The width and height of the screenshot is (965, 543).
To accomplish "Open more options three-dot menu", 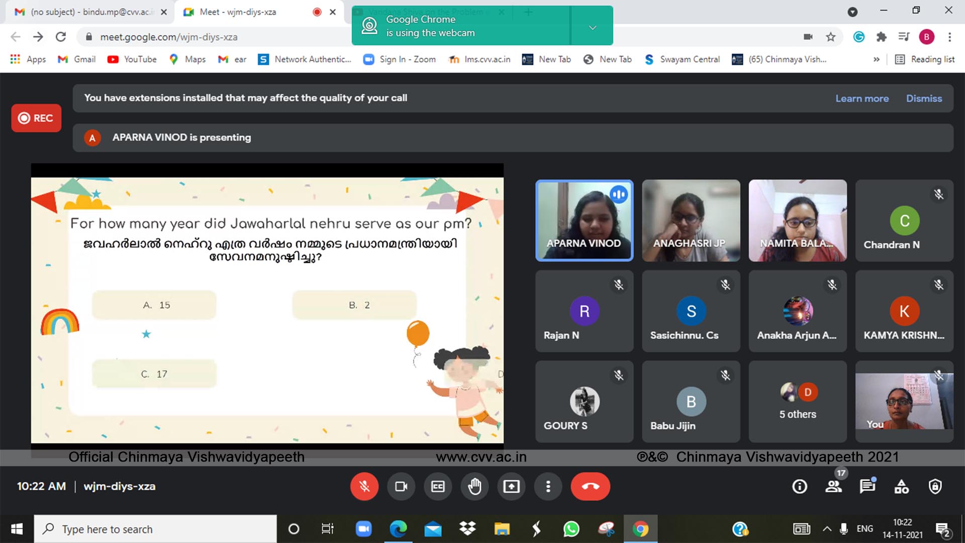I will (x=548, y=487).
